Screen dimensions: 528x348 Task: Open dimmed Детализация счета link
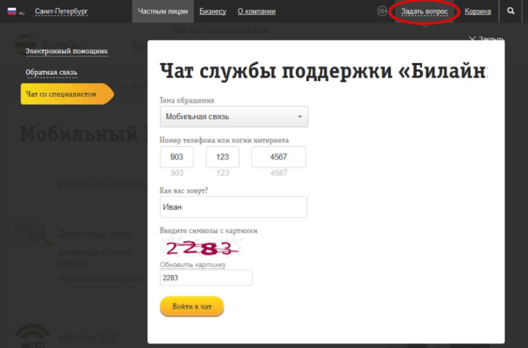tap(94, 233)
